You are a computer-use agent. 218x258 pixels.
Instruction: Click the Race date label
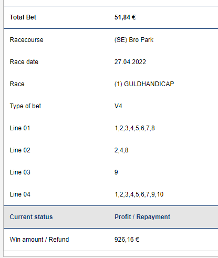[24, 62]
